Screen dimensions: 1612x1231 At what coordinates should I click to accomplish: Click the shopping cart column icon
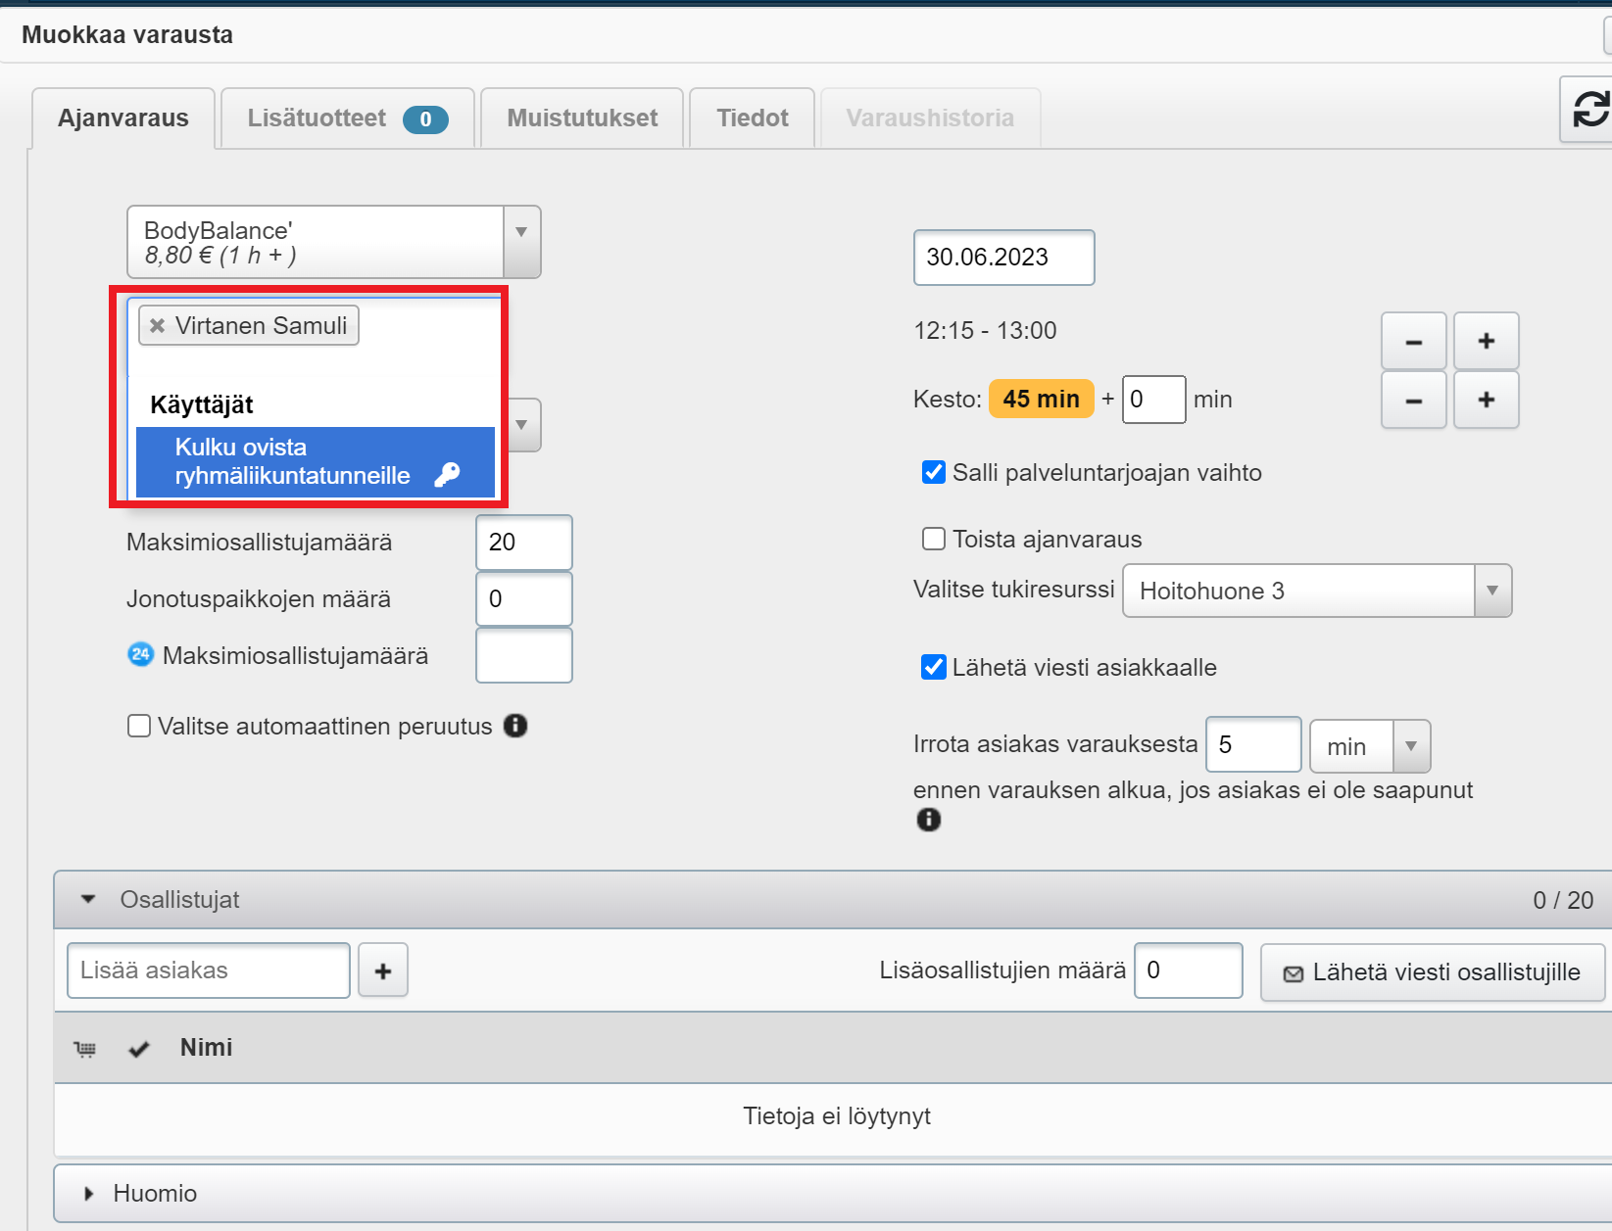pyautogui.click(x=85, y=1049)
